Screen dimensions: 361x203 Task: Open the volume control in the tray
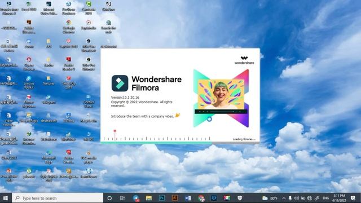click(297, 198)
